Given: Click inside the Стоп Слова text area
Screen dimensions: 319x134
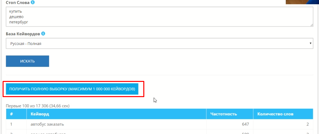Looking at the screenshot, I should pos(159,17).
